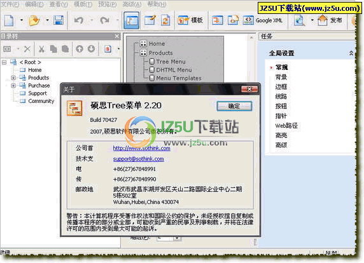Viewport: 364px width, 263px height.
Task: Click the Google XML toolbar button
Action: (x=263, y=20)
